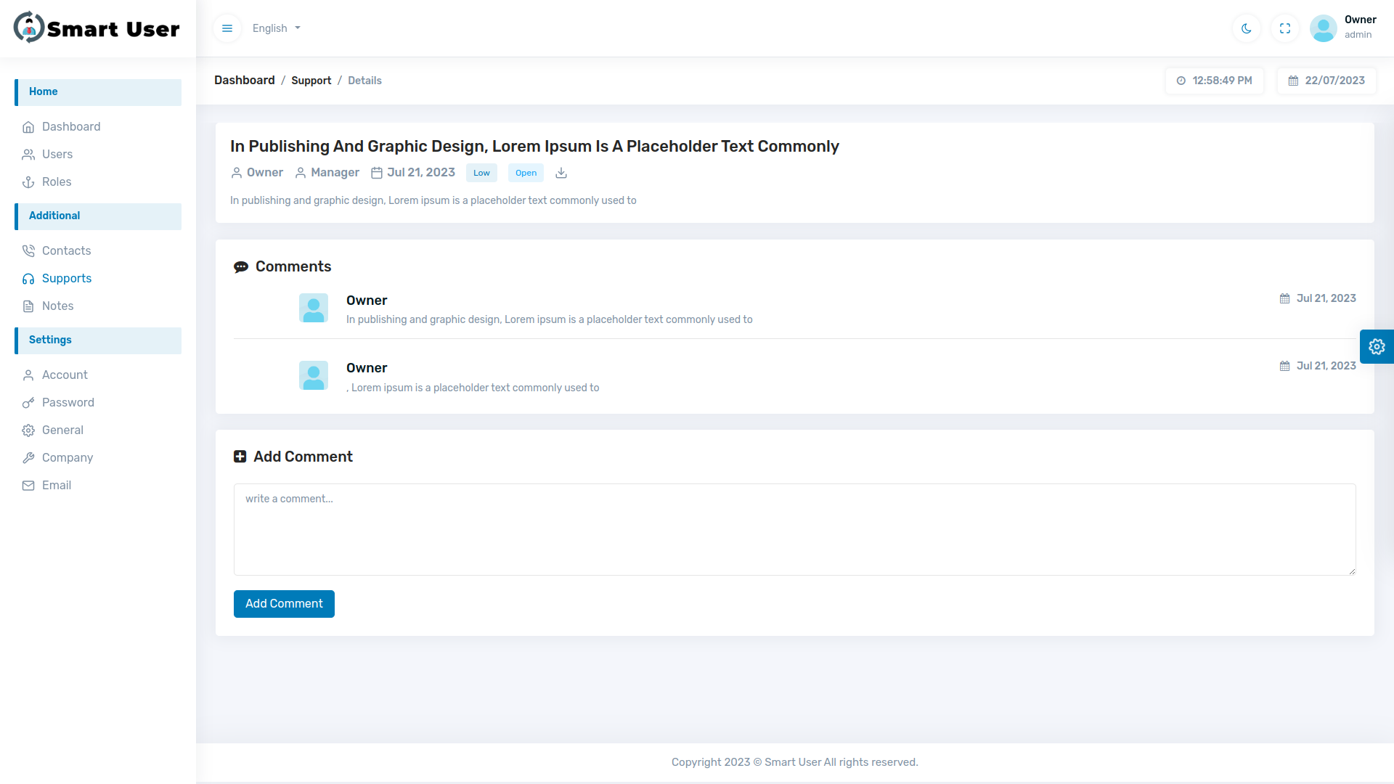The image size is (1394, 784).
Task: Toggle dark mode with the moon icon
Action: tap(1246, 28)
